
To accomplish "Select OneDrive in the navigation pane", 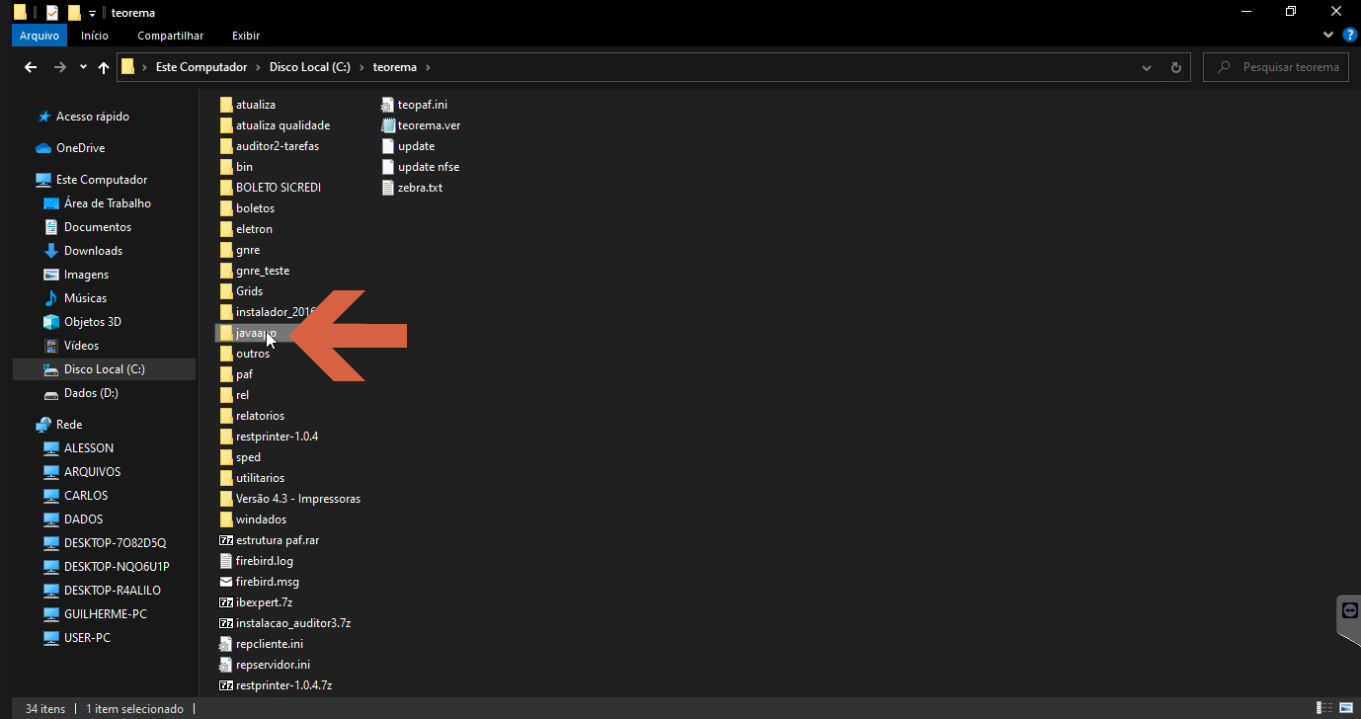I will (x=80, y=148).
